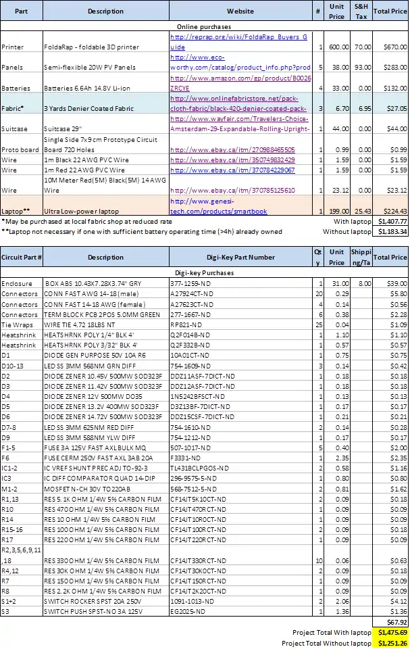
Task: Click the $1,407.77 With laptop subtotal cell
Action: [391, 221]
